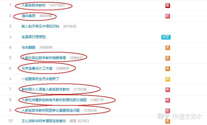This screenshot has height=125, width=207.
Task: Open the 乌合麒麟 topic link
Action: tap(28, 47)
